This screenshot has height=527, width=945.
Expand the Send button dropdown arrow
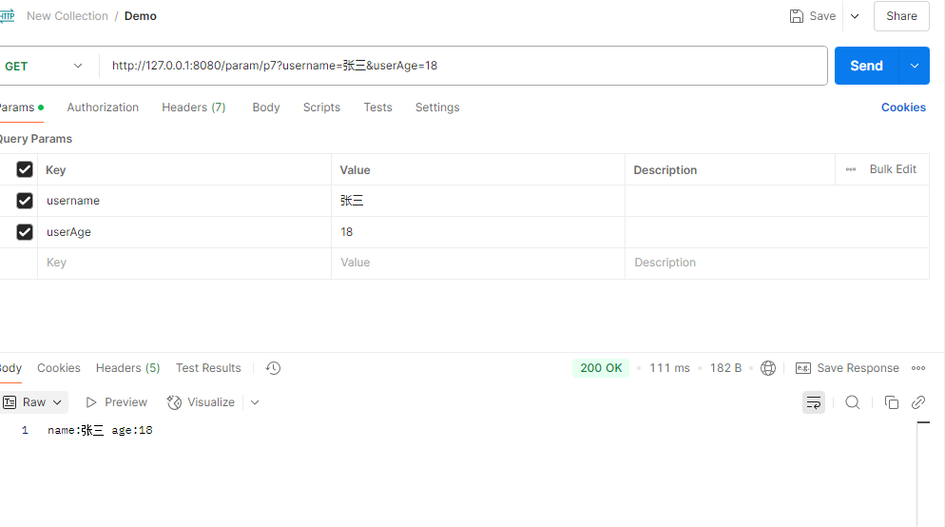pos(915,66)
